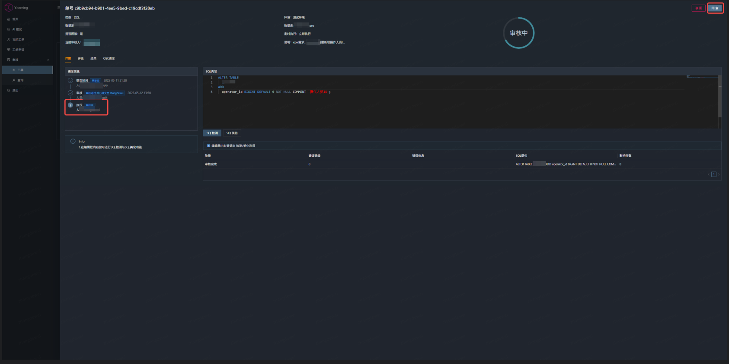729x364 pixels.
Task: Click 退出 to log out
Action: point(28,90)
